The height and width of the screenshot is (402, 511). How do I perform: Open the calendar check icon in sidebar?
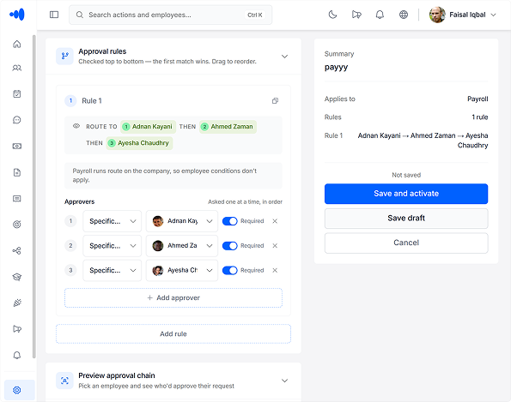click(x=17, y=94)
